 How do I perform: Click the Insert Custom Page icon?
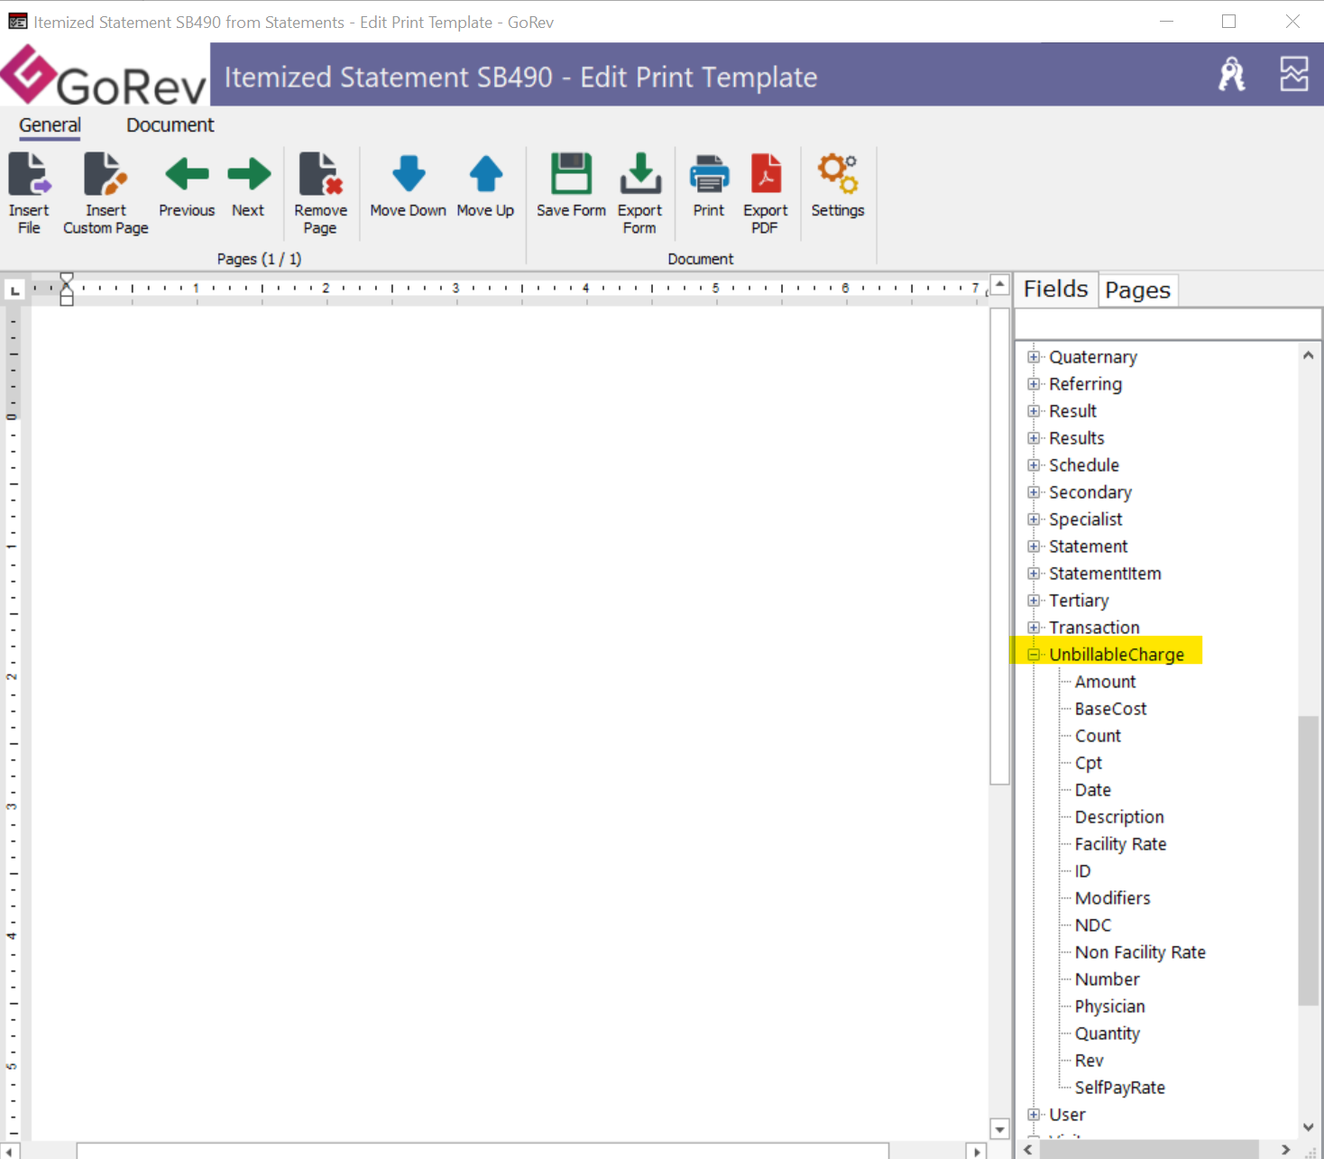pyautogui.click(x=106, y=174)
